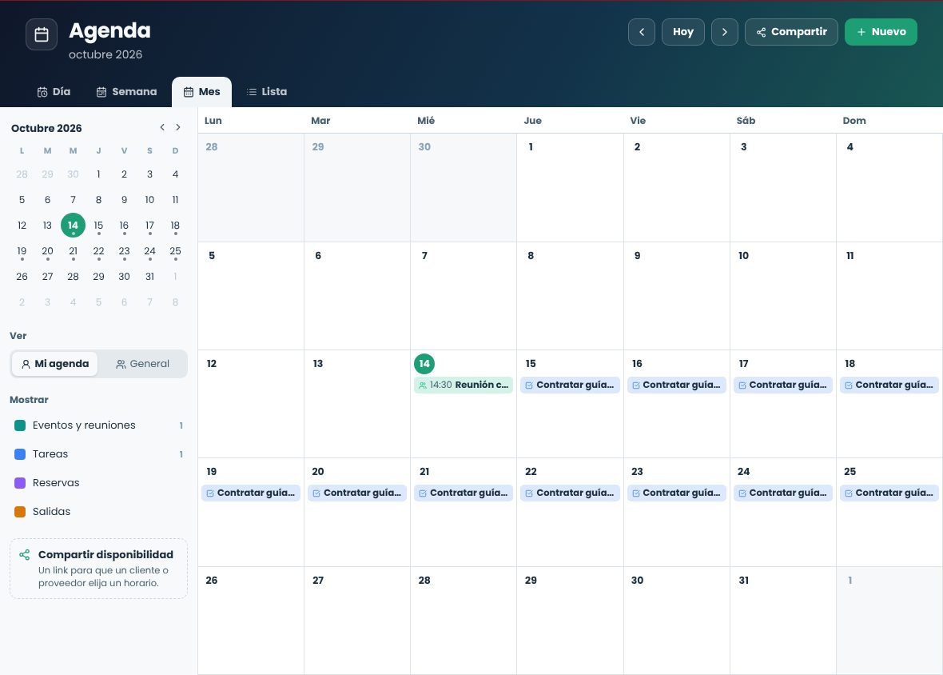
Task: Toggle Tareas filter
Action: click(x=98, y=454)
